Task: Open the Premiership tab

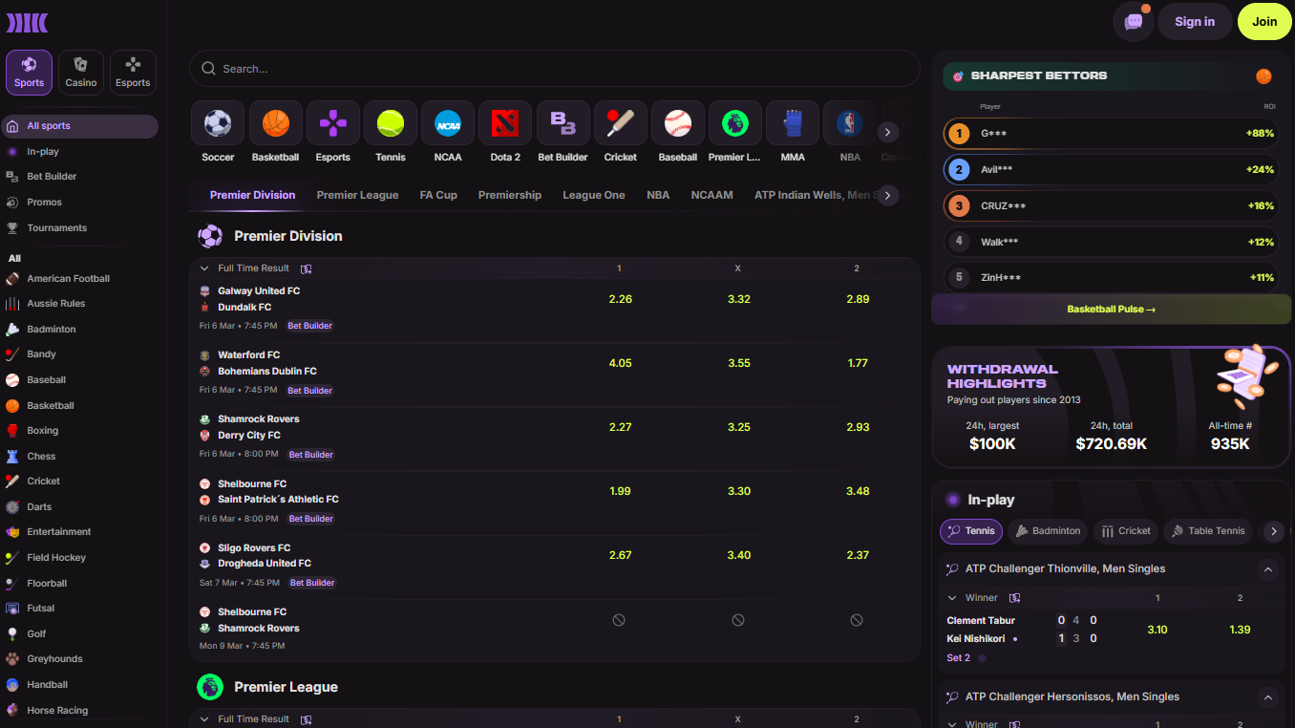Action: (510, 195)
